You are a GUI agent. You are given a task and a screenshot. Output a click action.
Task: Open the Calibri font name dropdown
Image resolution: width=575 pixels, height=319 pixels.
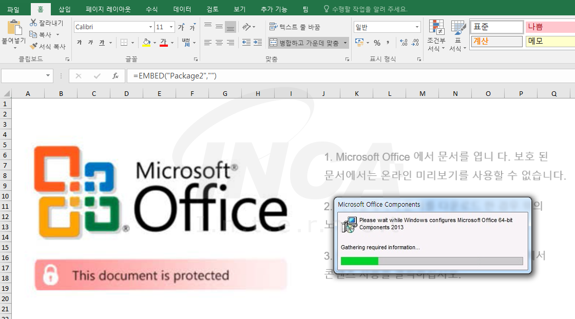(150, 27)
